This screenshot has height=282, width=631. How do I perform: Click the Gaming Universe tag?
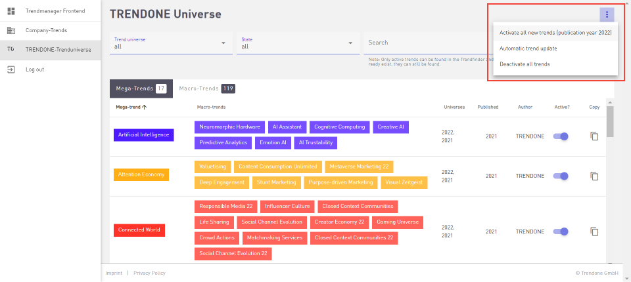coord(398,222)
